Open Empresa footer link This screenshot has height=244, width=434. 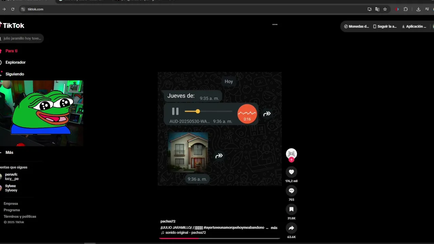point(11,204)
